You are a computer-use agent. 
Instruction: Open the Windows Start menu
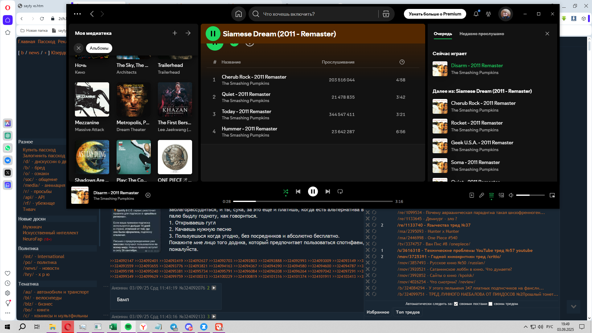tap(7, 327)
